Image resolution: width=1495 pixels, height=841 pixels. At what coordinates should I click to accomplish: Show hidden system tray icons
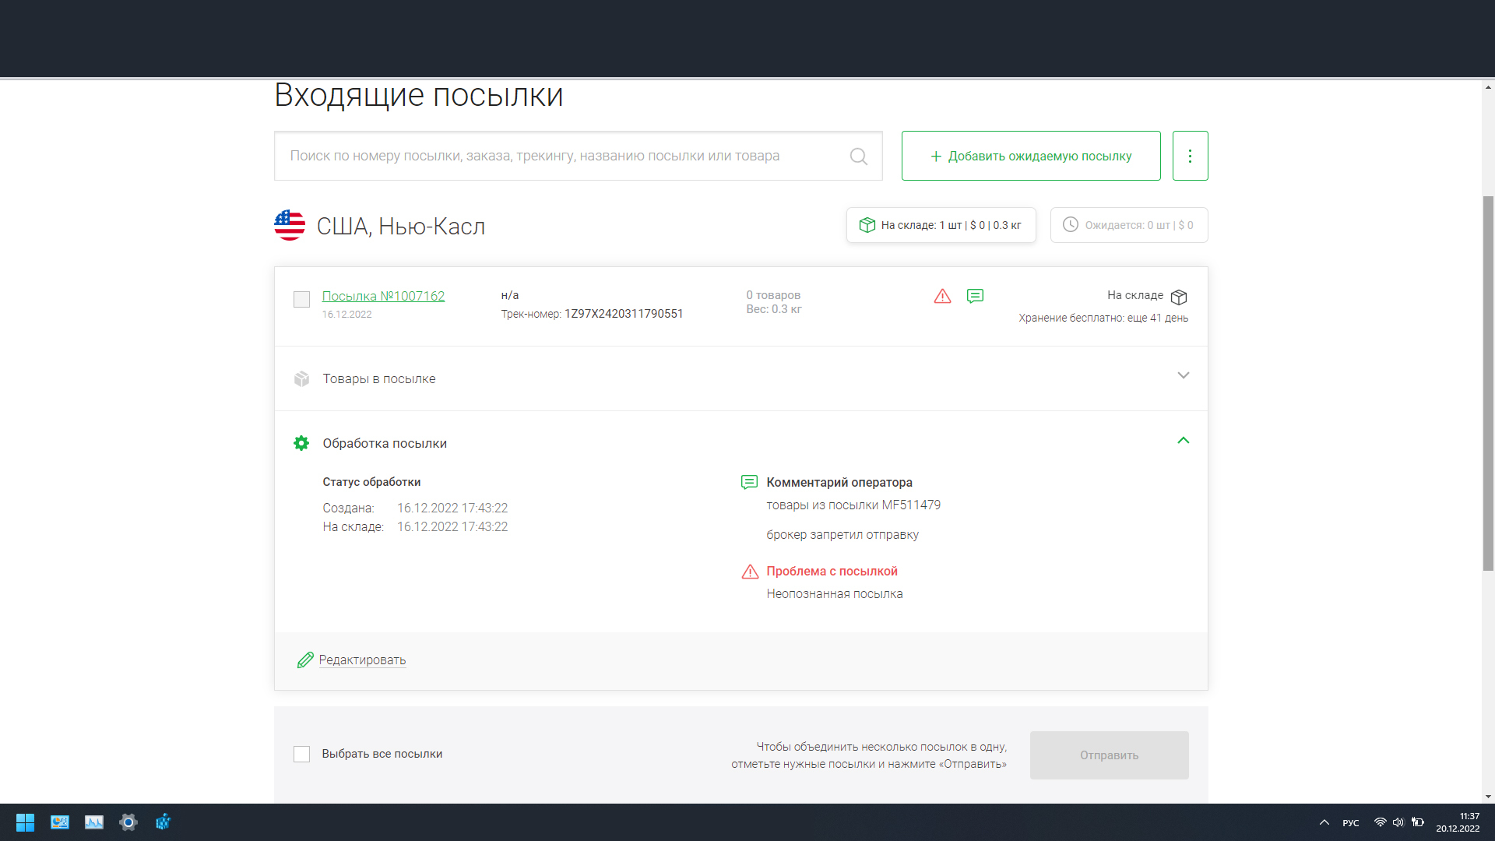point(1324,823)
